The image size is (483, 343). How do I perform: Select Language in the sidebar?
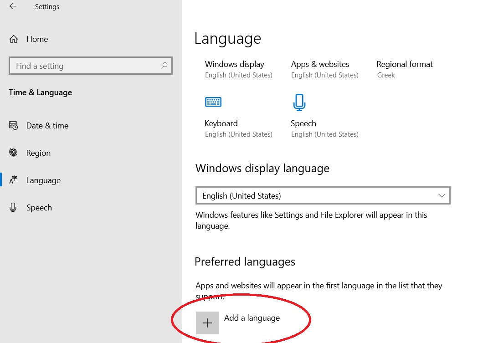[43, 180]
